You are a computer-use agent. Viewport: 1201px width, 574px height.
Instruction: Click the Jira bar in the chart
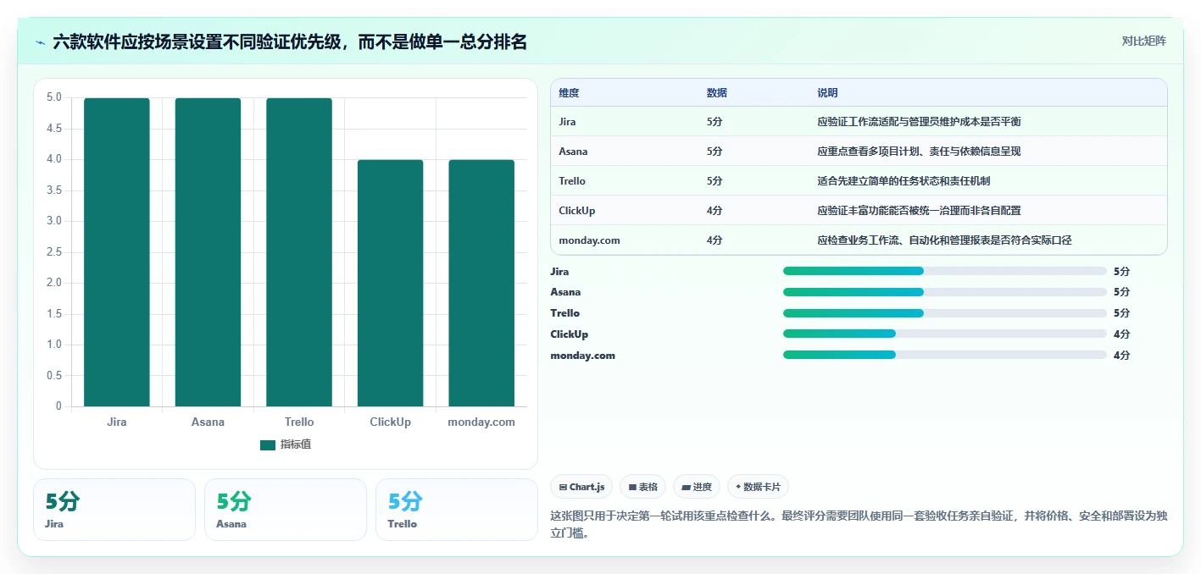[x=117, y=252]
